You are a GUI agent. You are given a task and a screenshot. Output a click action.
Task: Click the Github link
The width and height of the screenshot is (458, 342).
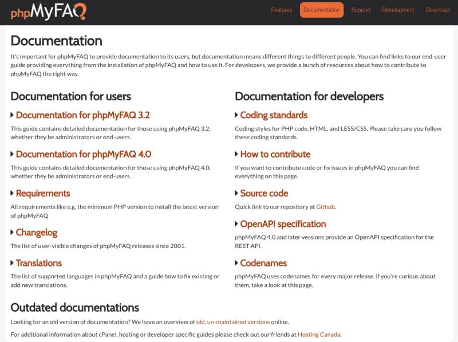coord(325,207)
